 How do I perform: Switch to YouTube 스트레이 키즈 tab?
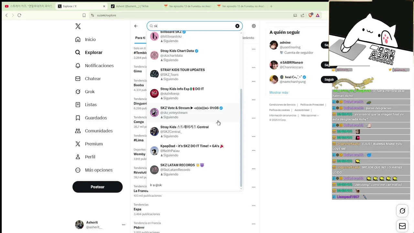coord(28,6)
